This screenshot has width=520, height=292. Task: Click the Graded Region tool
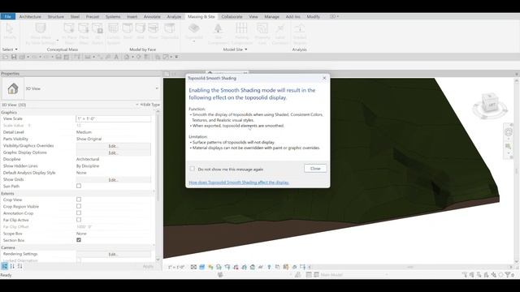[300, 33]
